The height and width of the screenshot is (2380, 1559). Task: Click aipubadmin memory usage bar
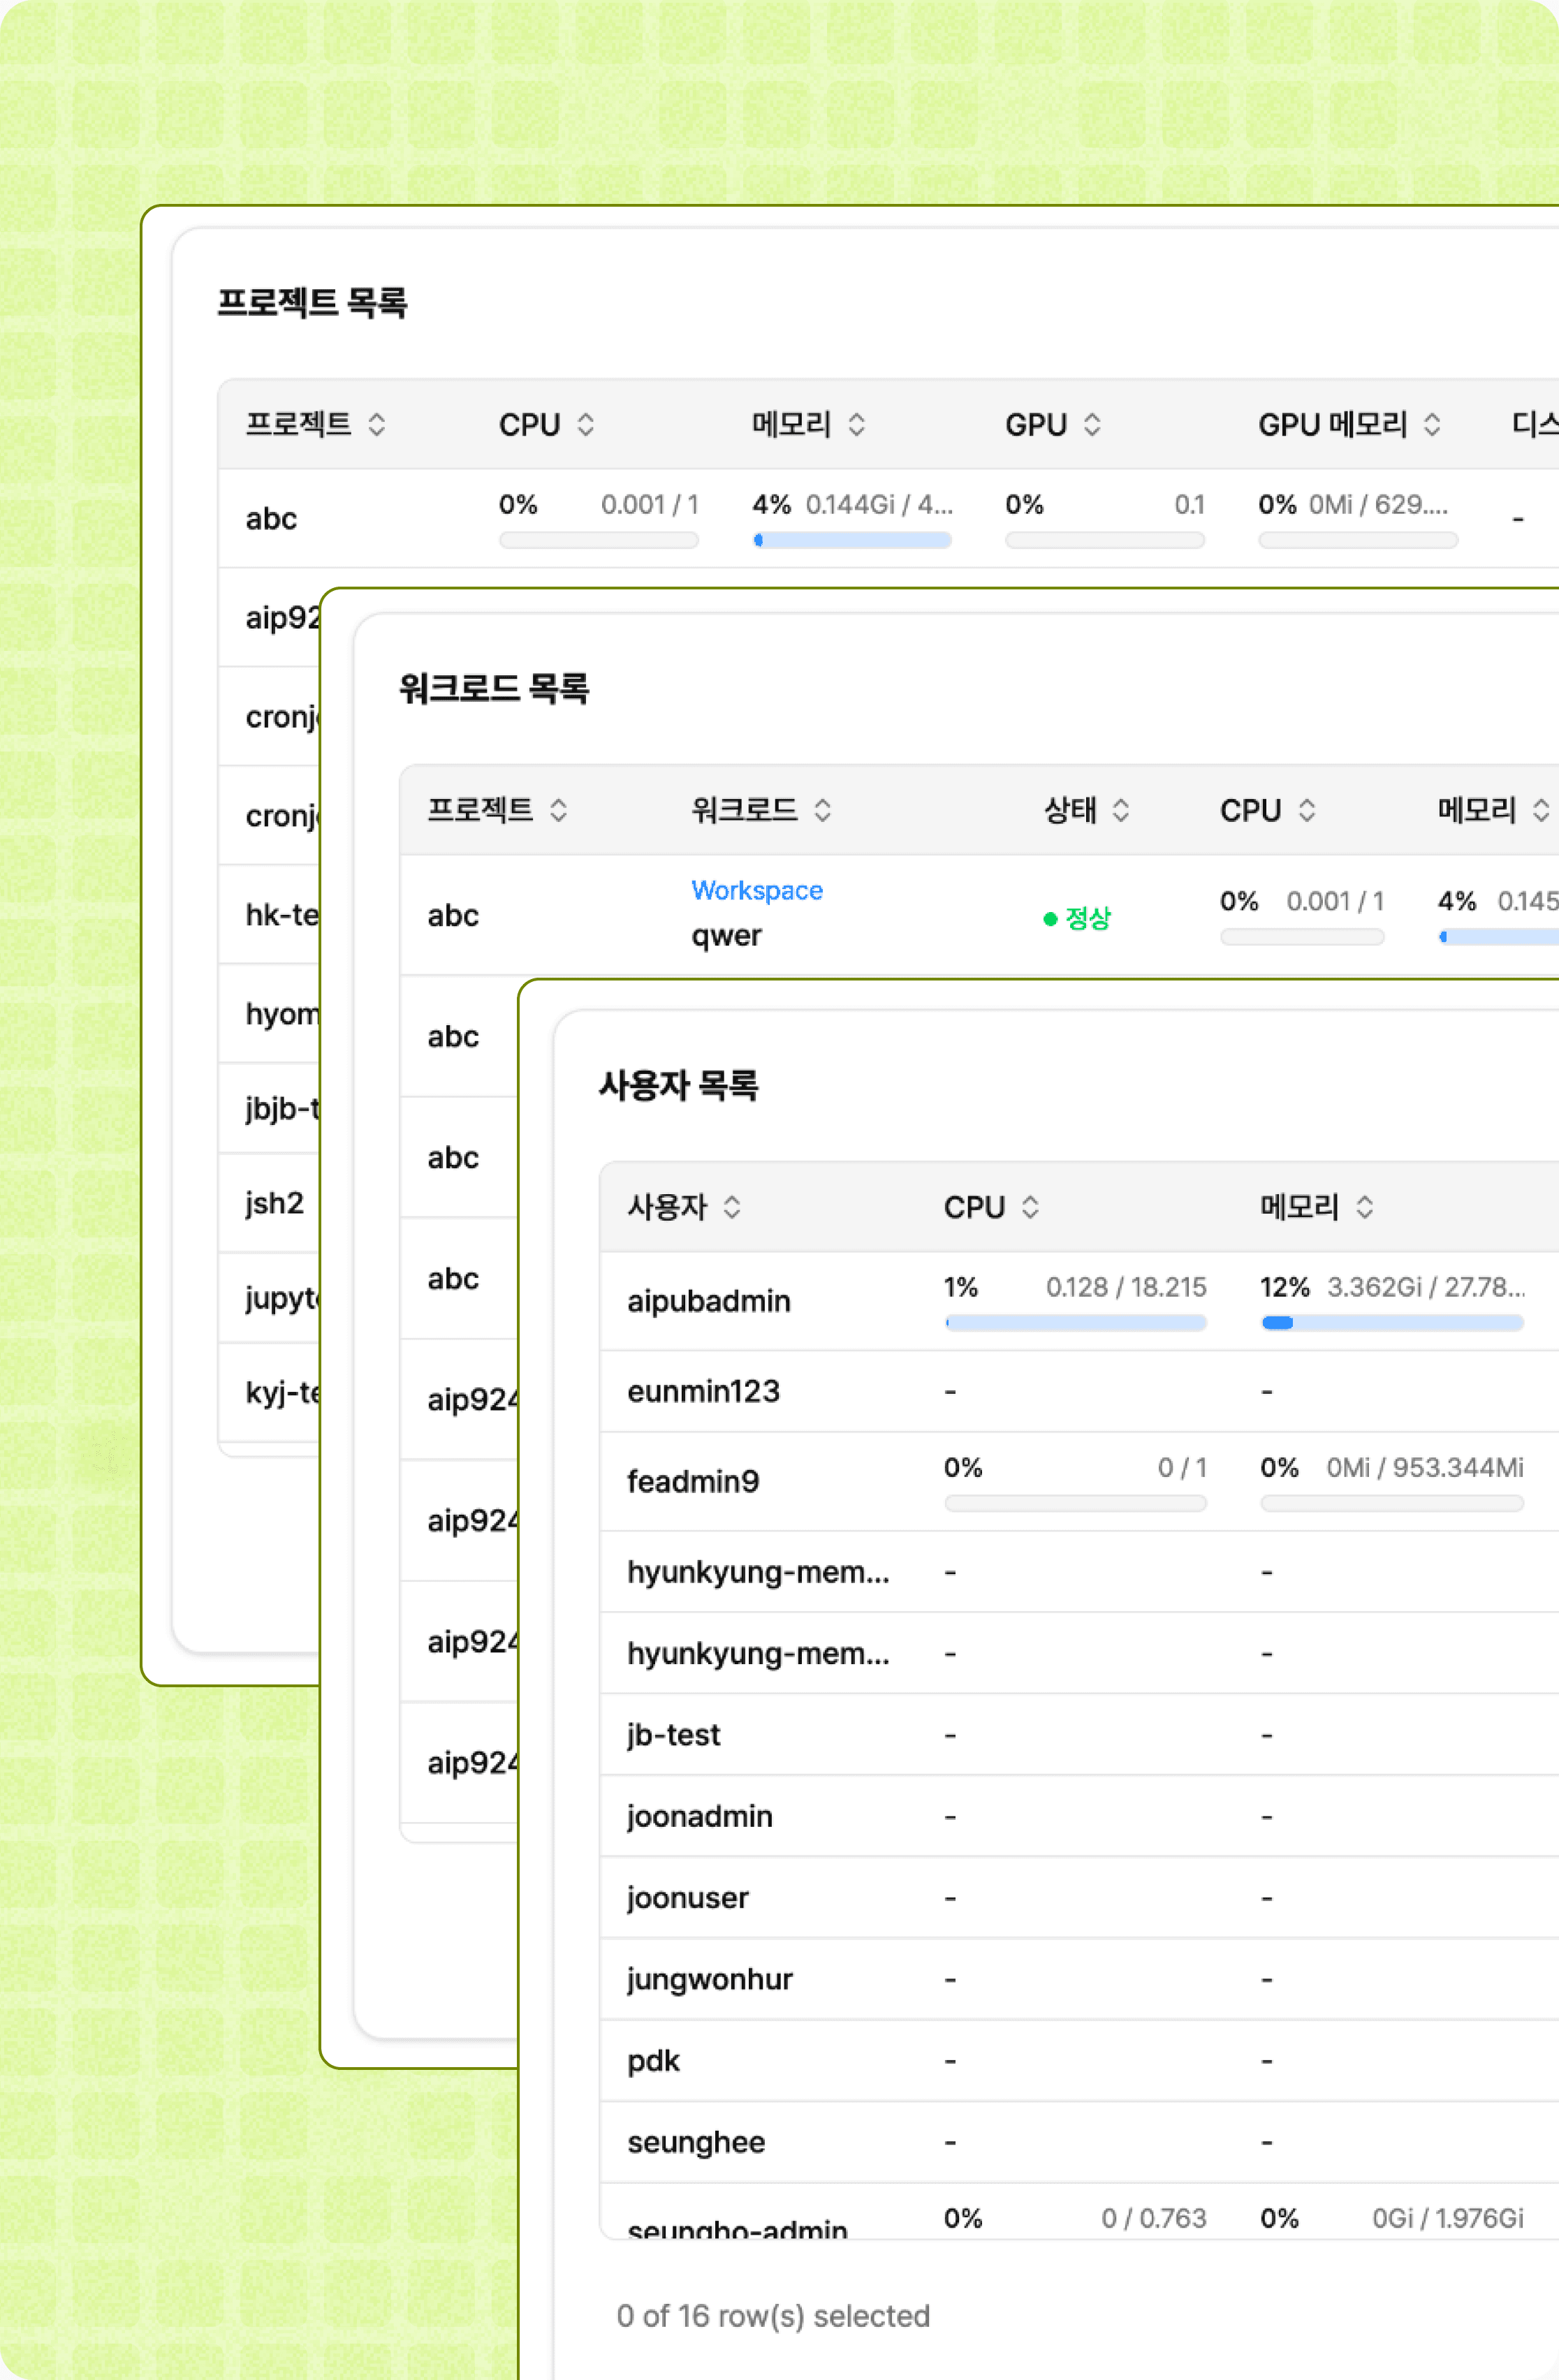[x=1392, y=1323]
